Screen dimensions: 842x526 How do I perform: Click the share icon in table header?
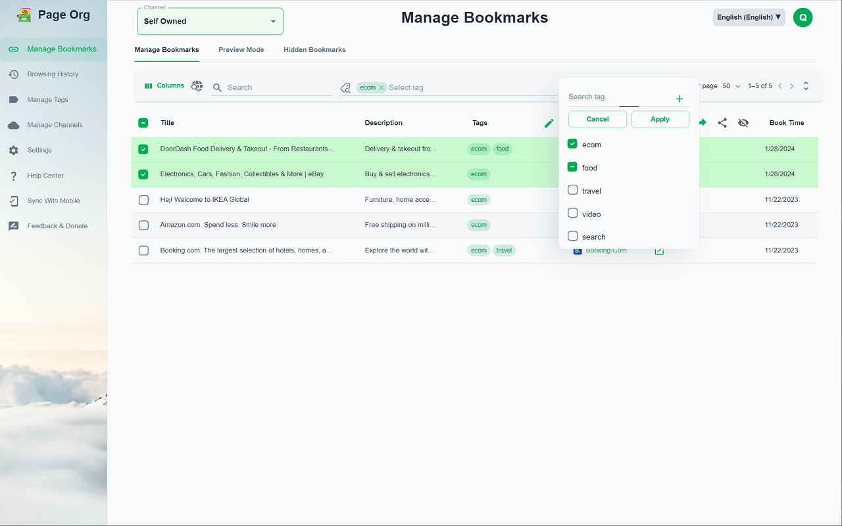(x=722, y=123)
